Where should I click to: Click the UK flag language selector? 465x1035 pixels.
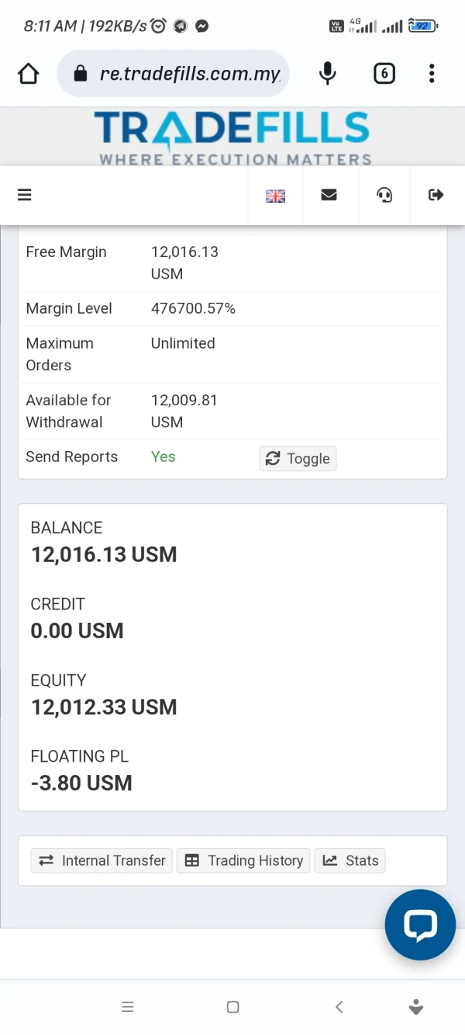click(x=275, y=196)
